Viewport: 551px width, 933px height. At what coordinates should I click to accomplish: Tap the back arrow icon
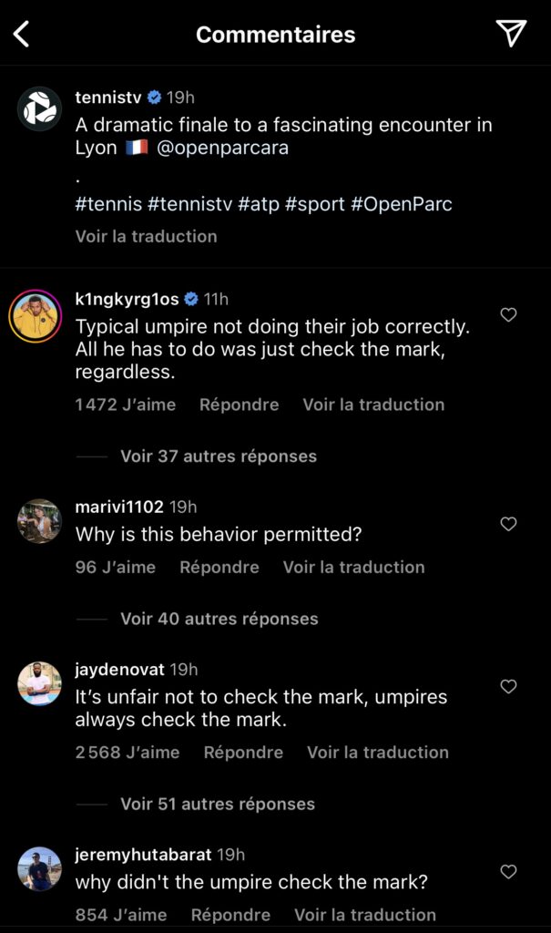pyautogui.click(x=22, y=35)
